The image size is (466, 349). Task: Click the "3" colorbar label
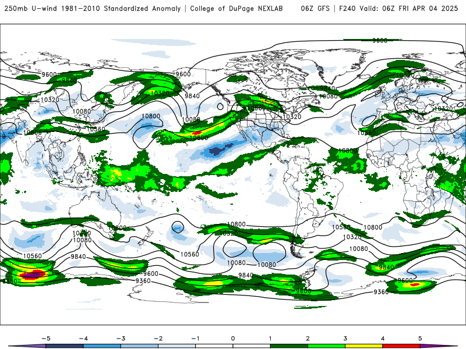345,339
